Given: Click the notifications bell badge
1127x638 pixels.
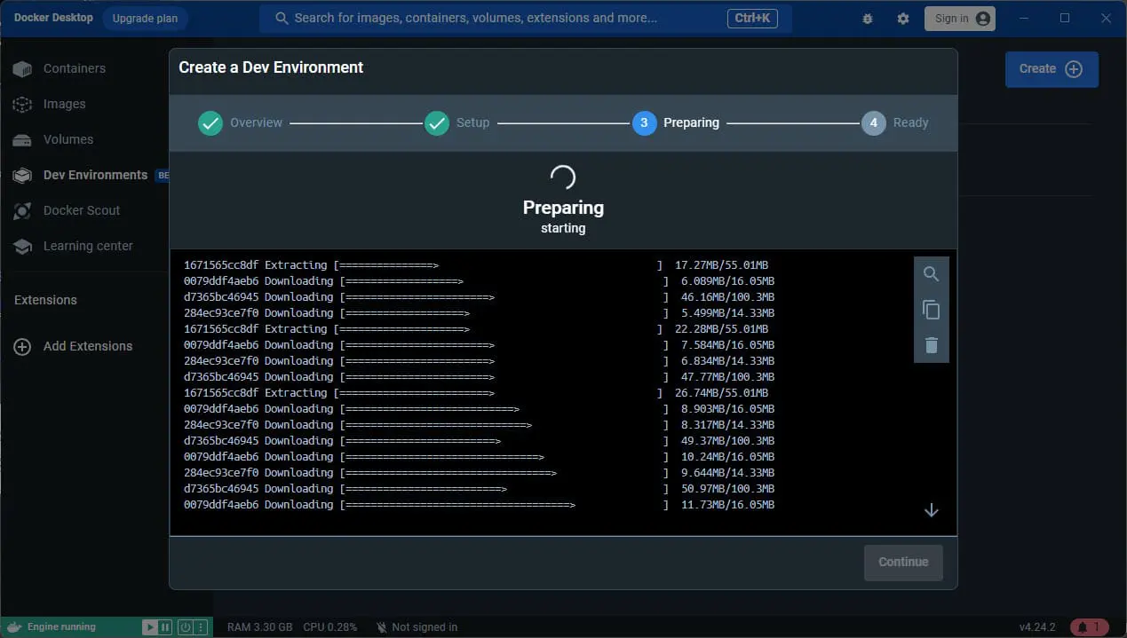Looking at the screenshot, I should (1089, 627).
